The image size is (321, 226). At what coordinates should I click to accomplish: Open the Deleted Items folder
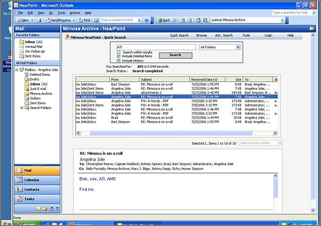40,74
